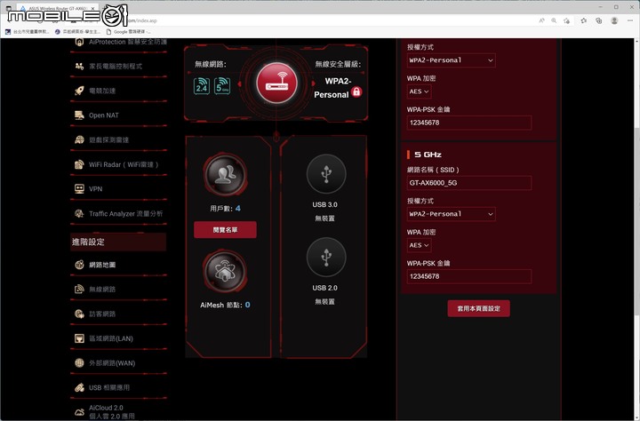Screen dimensions: 640x421
Task: Click the AiCloud 2.0 cloud icon
Action: point(79,412)
